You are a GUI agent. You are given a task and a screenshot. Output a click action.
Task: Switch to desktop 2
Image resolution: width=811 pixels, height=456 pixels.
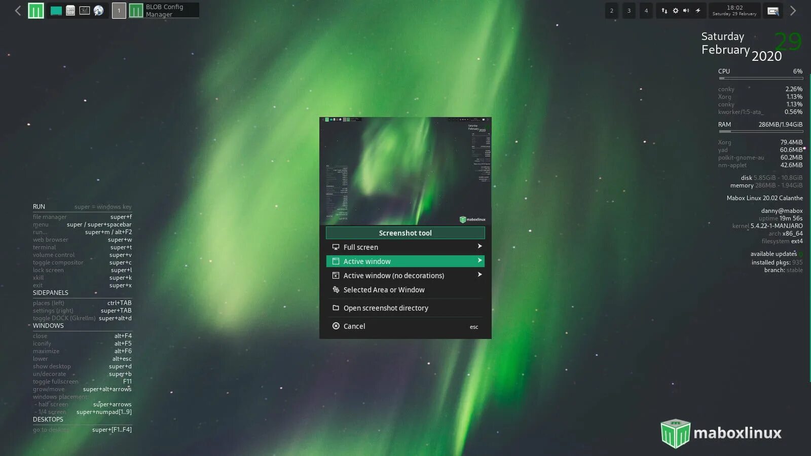click(x=612, y=11)
